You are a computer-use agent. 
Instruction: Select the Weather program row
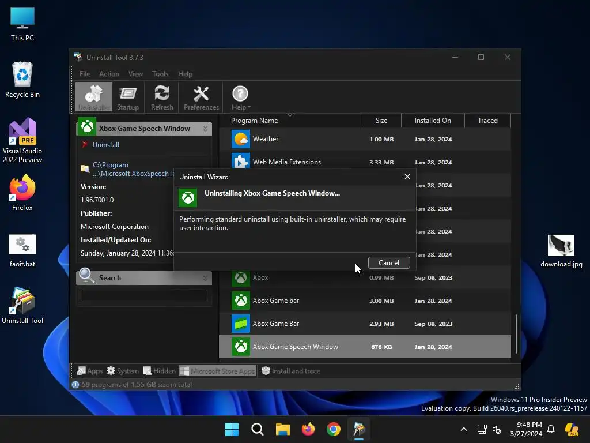(365, 140)
